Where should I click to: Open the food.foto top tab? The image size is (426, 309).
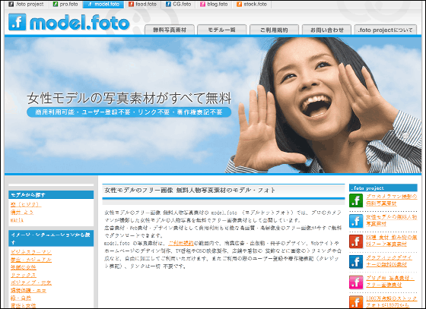coord(143,5)
